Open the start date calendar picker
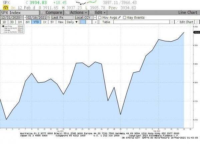This screenshot has width=200, height=144. (x=22, y=17)
